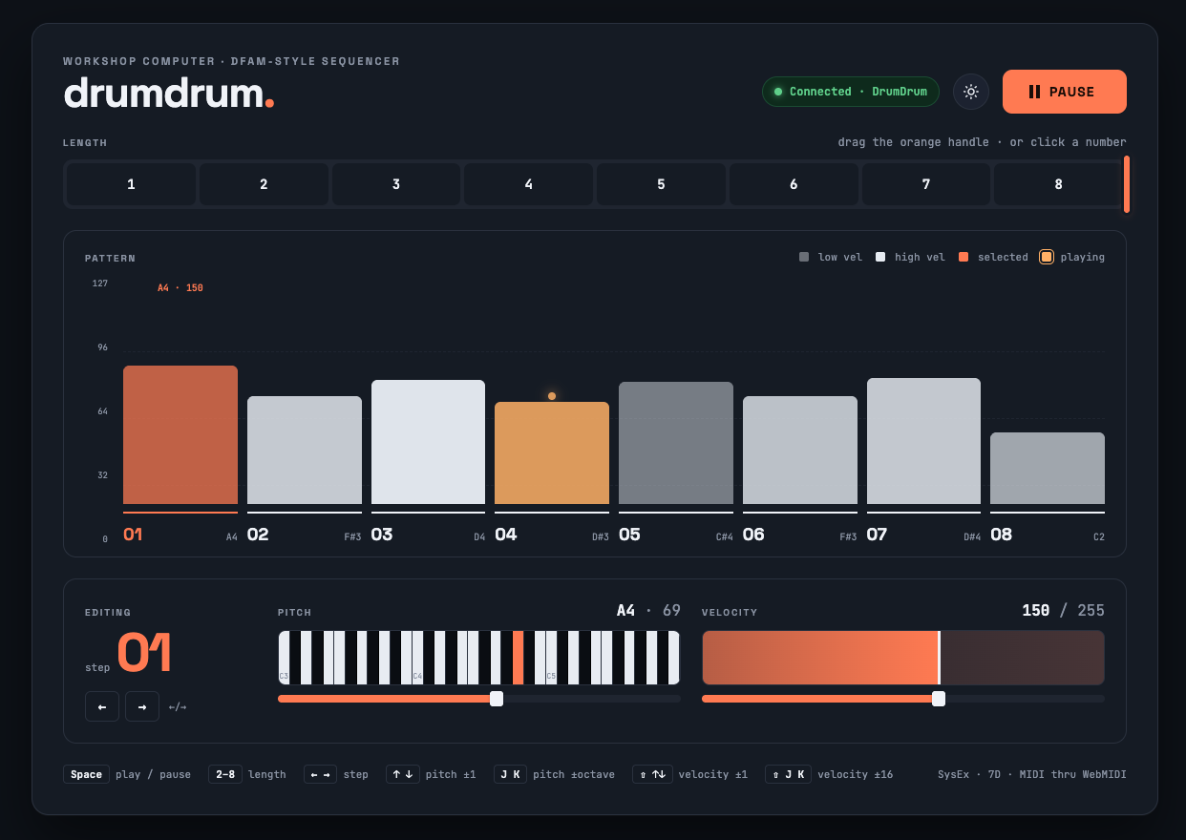The width and height of the screenshot is (1186, 840).
Task: Pause the sequencer with the PAUSE button
Action: point(1064,92)
